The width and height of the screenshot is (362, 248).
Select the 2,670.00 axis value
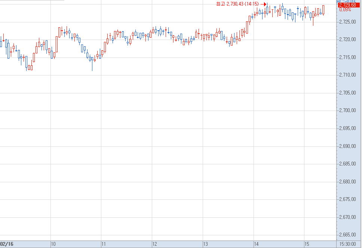[x=347, y=217]
